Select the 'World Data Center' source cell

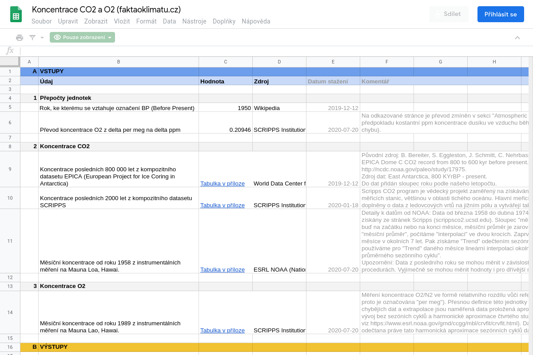[x=279, y=169]
